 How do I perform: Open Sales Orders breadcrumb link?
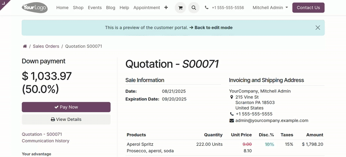(x=46, y=46)
